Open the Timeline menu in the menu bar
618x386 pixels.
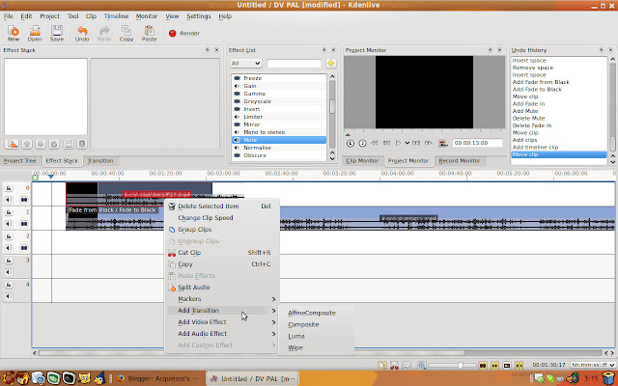116,16
